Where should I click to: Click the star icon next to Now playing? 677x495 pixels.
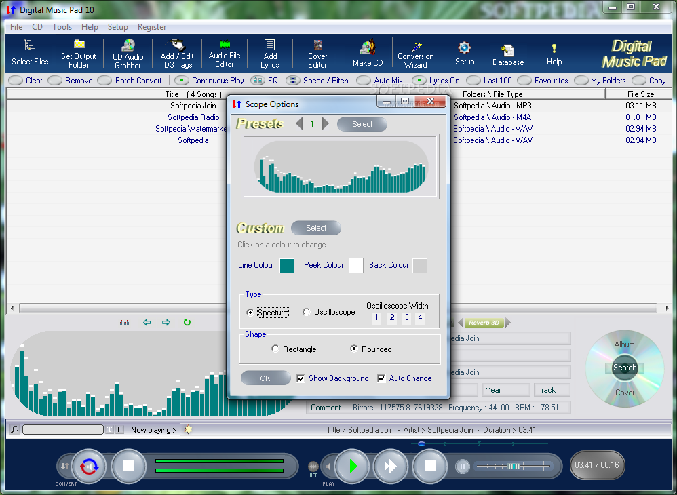pos(188,429)
